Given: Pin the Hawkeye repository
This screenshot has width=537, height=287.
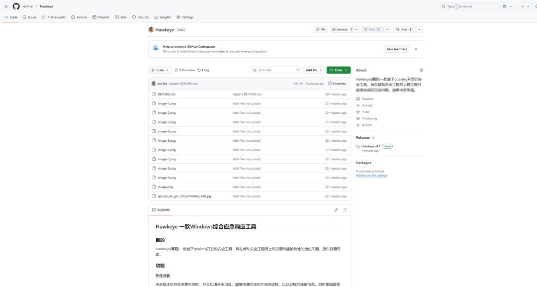Looking at the screenshot, I should (x=321, y=29).
